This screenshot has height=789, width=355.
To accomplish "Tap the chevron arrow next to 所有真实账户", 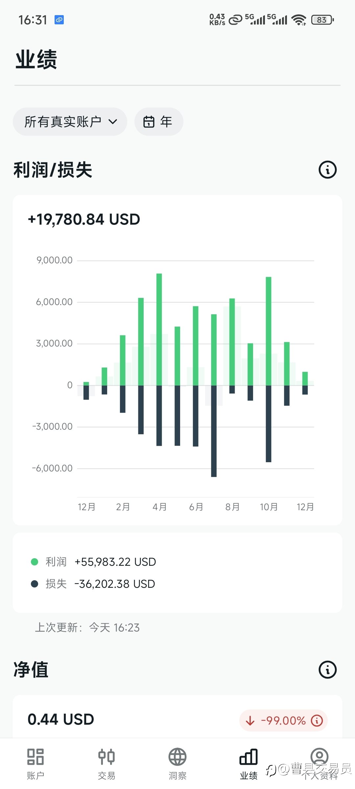I will point(113,122).
